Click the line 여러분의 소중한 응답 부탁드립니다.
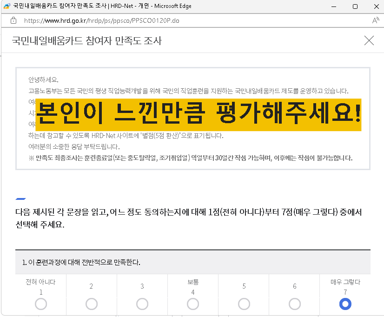384x317 pixels. (74, 146)
